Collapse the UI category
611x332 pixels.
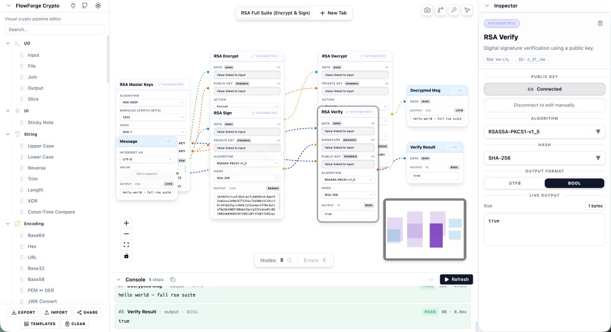[7, 110]
